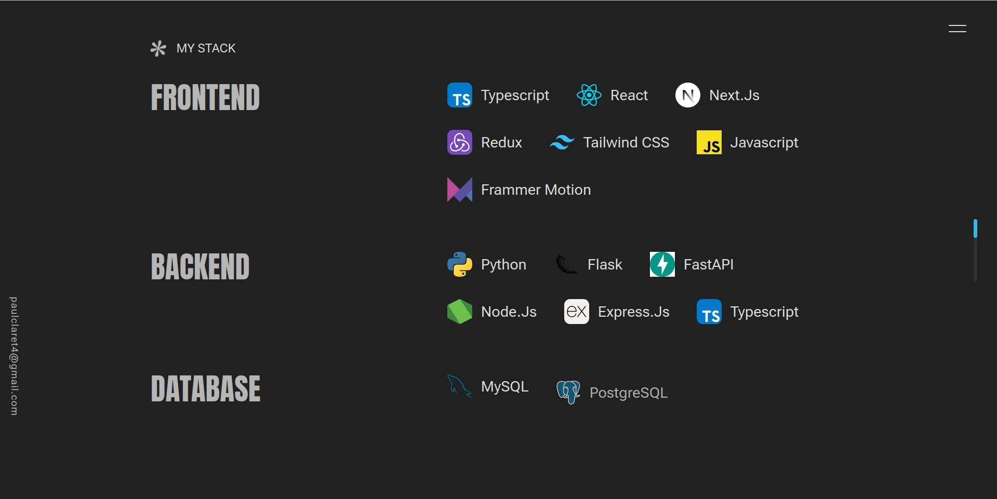
Task: Select the FastAPI lightning bolt icon
Action: click(x=662, y=264)
